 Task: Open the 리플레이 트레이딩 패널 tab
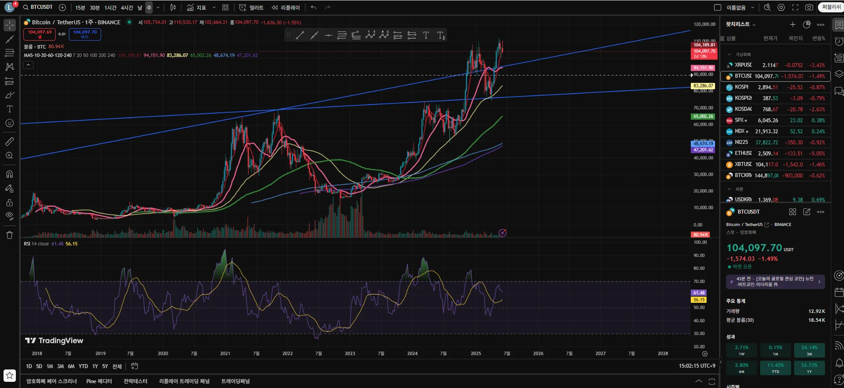click(x=185, y=381)
